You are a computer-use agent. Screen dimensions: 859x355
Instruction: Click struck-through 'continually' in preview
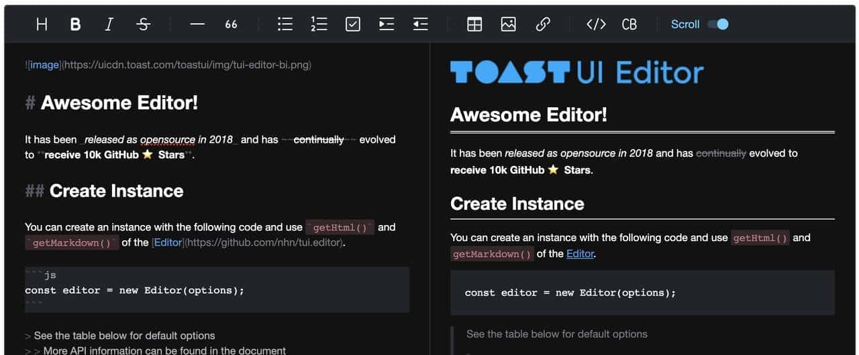click(x=721, y=153)
